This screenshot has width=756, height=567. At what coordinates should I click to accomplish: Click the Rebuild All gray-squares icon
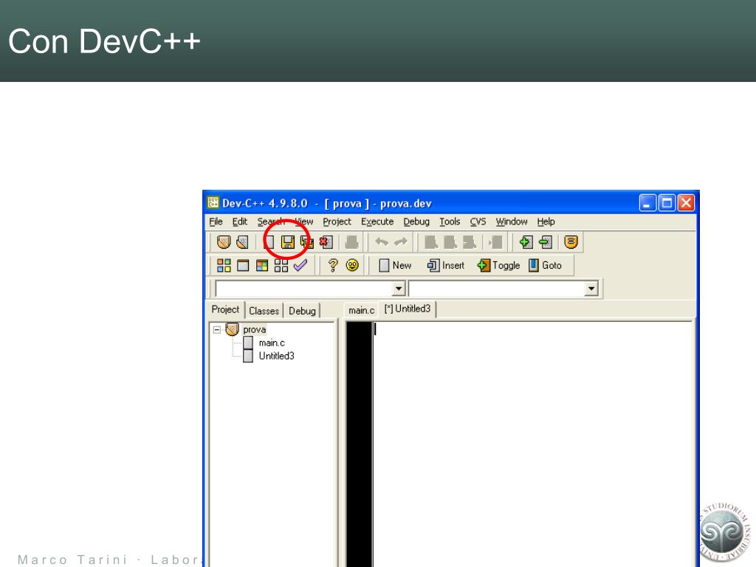pyautogui.click(x=281, y=265)
